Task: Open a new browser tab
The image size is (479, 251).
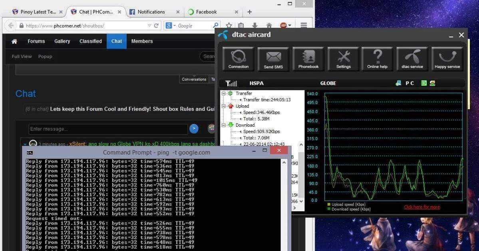Action: click(250, 12)
